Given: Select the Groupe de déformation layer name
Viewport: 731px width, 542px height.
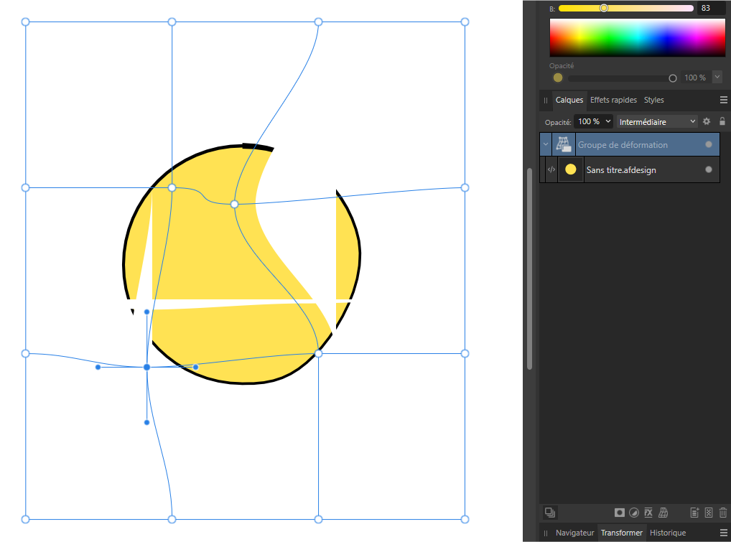Looking at the screenshot, I should click(x=623, y=145).
